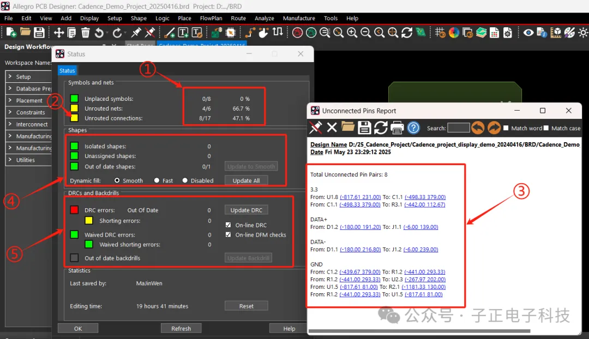Click the Zoom Out magnifier
The height and width of the screenshot is (339, 589).
tap(365, 33)
